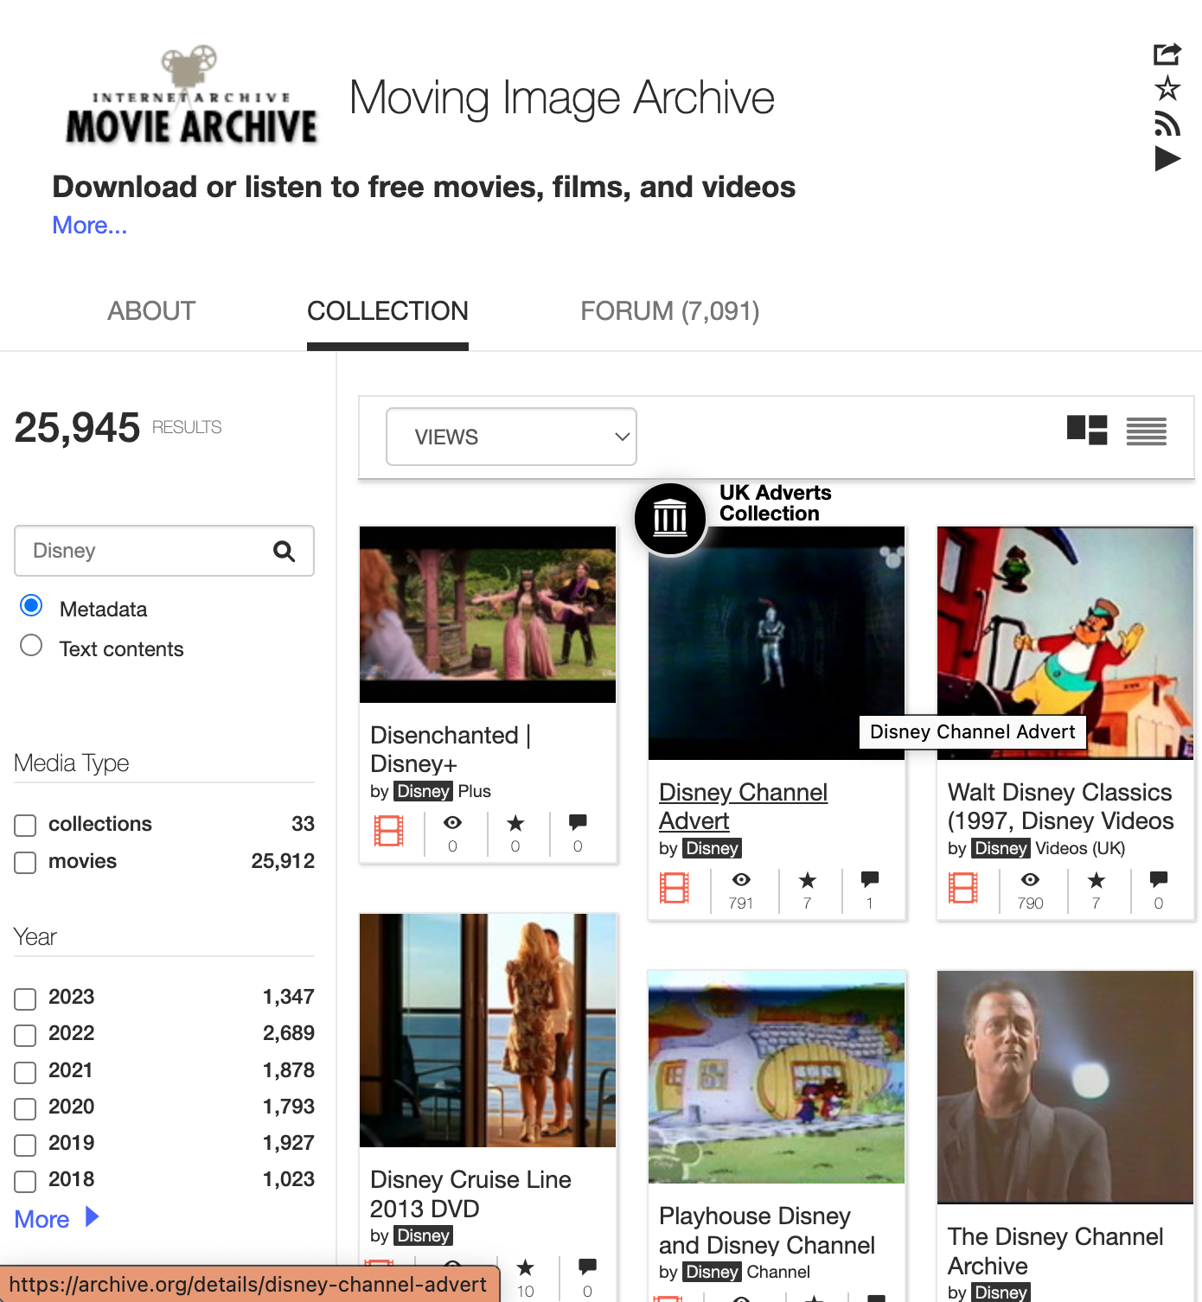Image resolution: width=1202 pixels, height=1302 pixels.
Task: Click the Internet Archive Movie Archive logo
Action: point(192,94)
